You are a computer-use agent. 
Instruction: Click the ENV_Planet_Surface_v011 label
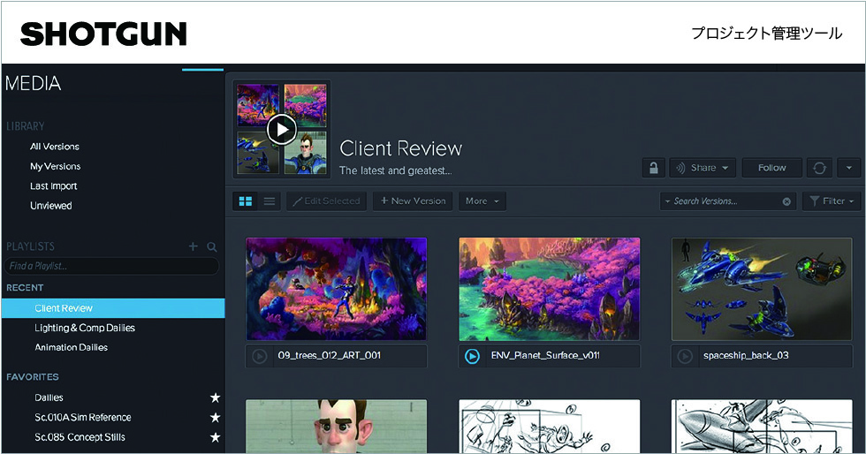click(545, 355)
